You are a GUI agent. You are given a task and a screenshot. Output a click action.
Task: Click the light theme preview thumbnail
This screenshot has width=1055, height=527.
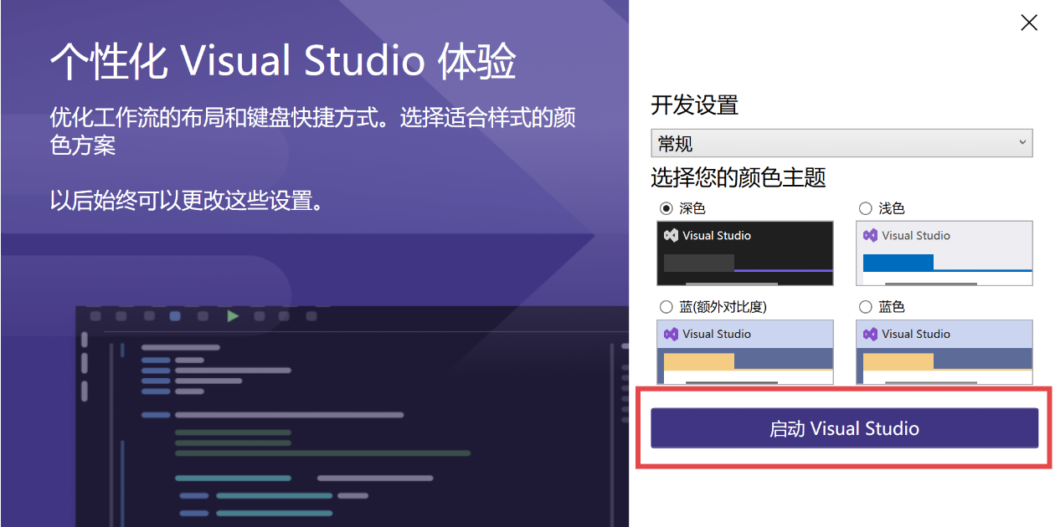(x=944, y=253)
